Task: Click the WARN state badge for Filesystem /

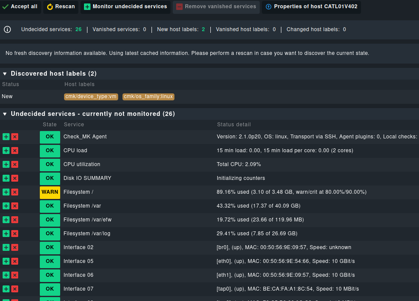Action: tap(50, 192)
